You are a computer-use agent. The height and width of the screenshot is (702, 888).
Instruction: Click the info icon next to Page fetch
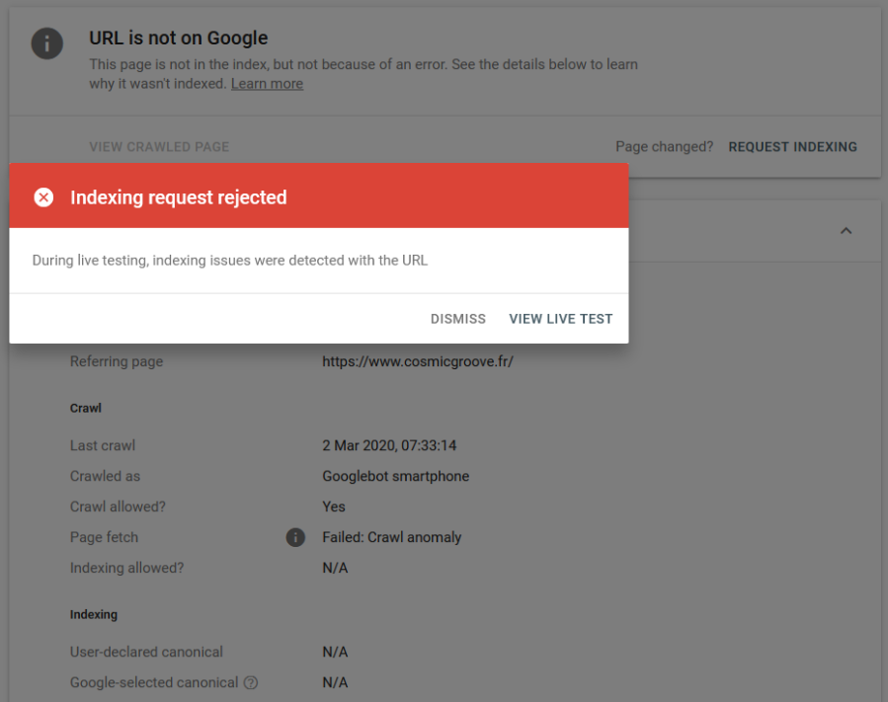pos(294,538)
